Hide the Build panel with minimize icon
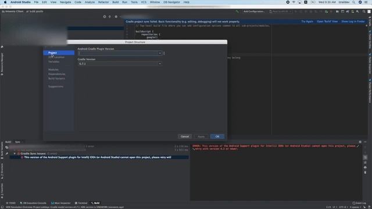The height and width of the screenshot is (209, 372). 365,142
